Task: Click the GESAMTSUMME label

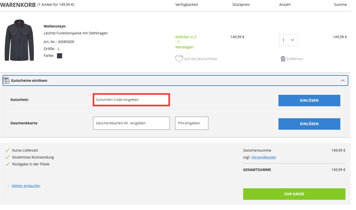Action: 257,170
